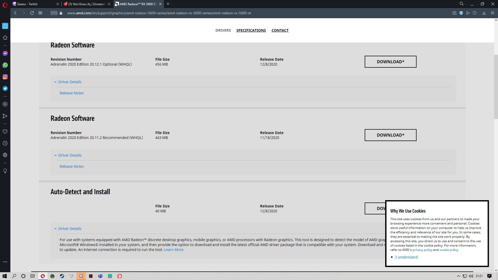This screenshot has width=498, height=280.
Task: Open the browser downloads panel
Action: point(484,13)
